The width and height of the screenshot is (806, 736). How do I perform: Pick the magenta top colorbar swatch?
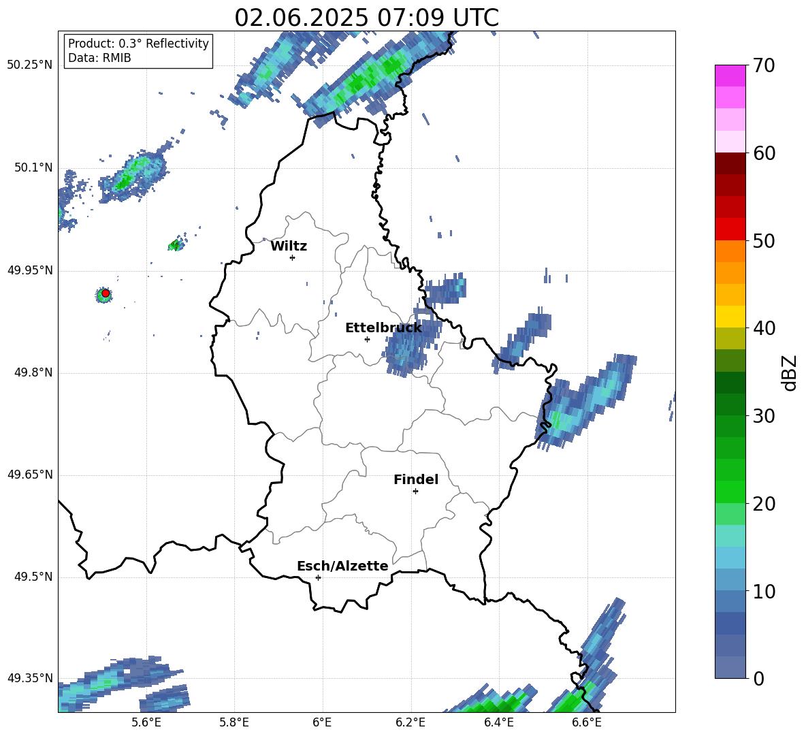730,76
